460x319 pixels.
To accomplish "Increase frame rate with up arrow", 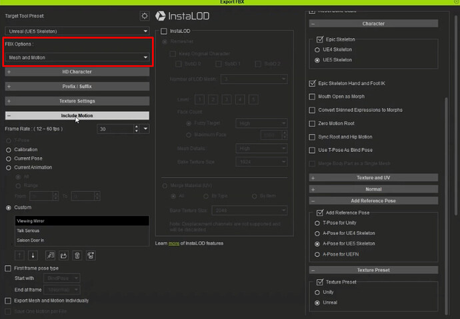I will 137,127.
